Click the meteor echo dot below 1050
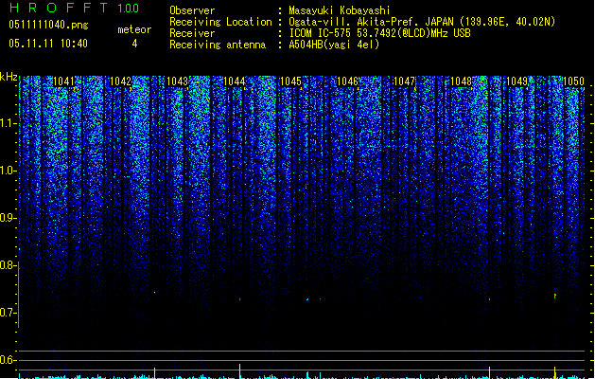Screen dimensions: 595x379 coord(554,296)
